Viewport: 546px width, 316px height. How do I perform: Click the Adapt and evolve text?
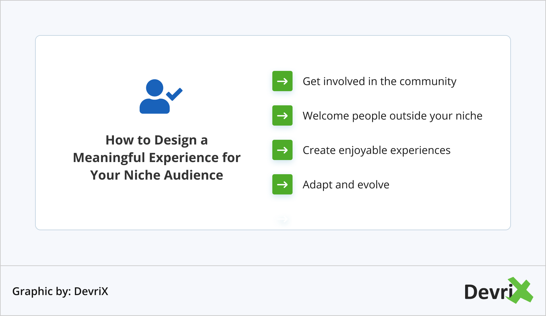click(346, 185)
